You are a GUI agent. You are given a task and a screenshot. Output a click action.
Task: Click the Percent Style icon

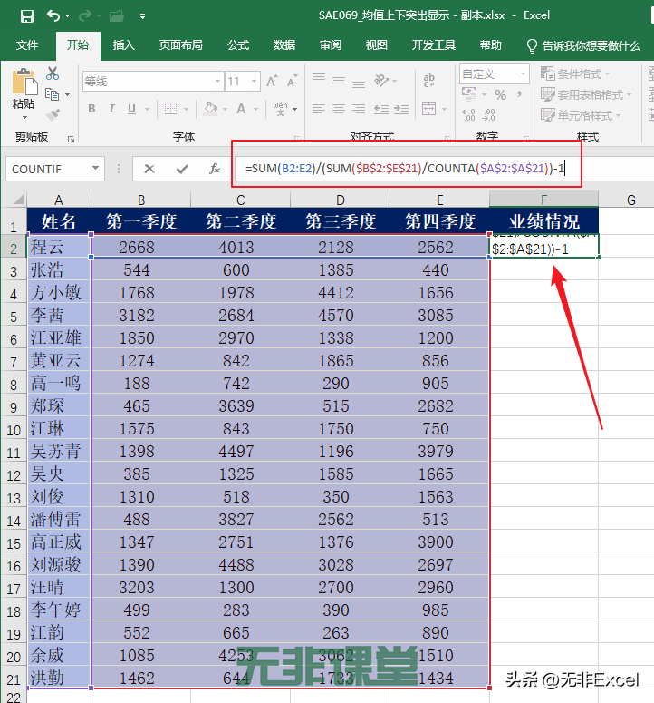500,94
